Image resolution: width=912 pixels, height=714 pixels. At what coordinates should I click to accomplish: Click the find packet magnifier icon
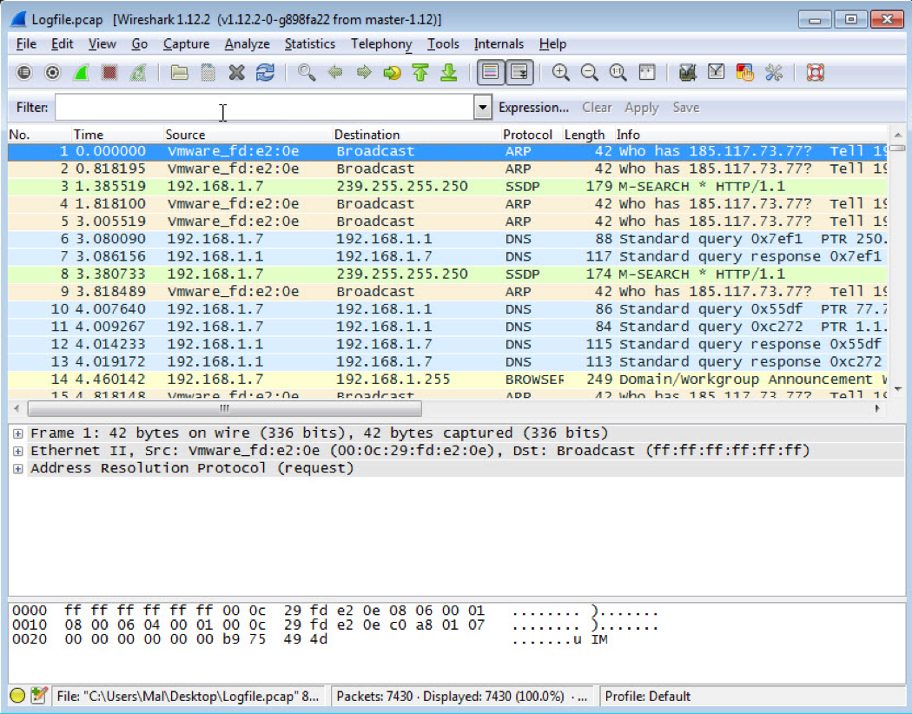[x=307, y=73]
